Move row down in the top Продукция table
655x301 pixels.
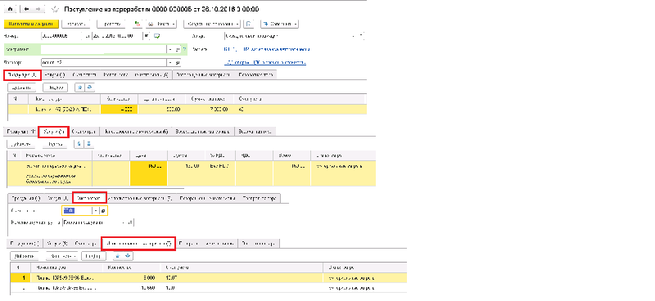[x=88, y=88]
